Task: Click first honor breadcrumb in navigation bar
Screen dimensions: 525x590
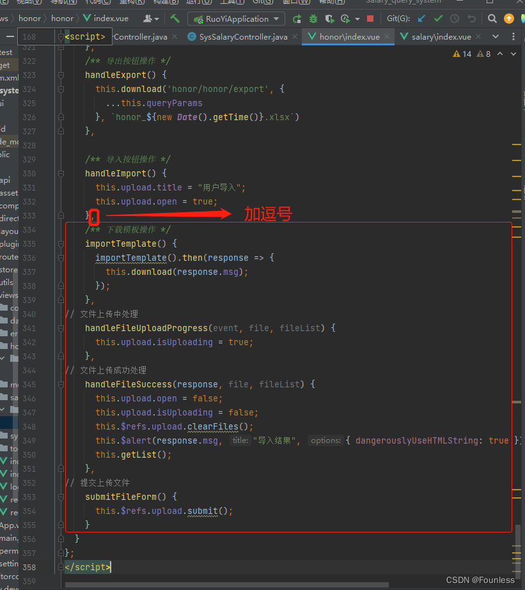Action: [x=29, y=18]
